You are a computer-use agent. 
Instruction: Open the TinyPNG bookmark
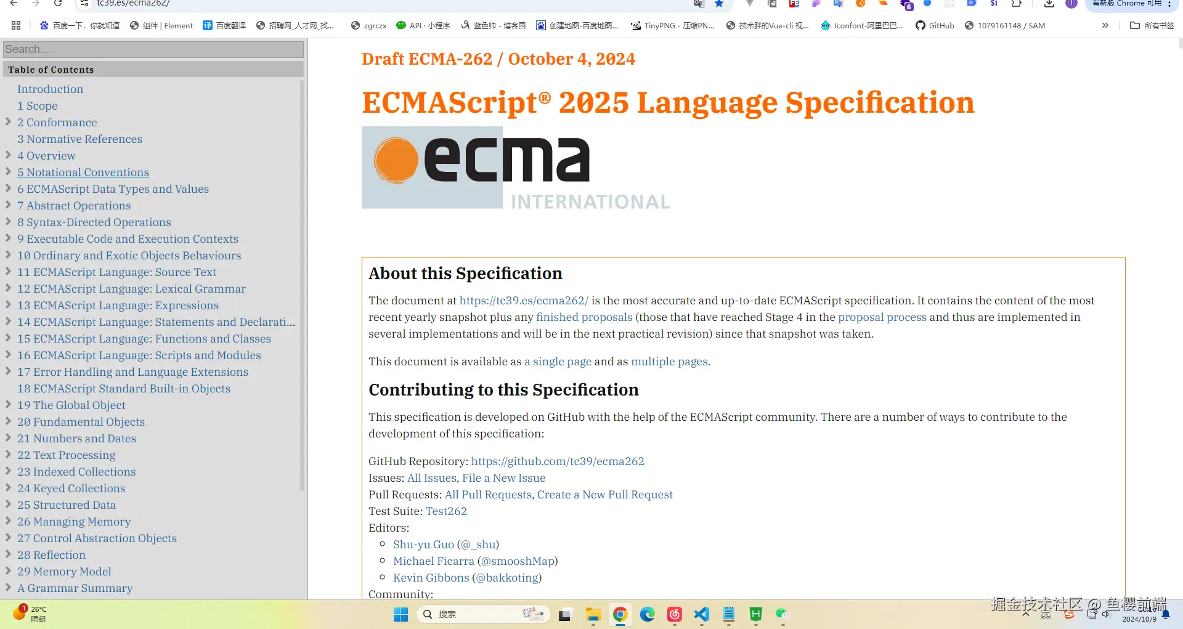click(x=673, y=25)
